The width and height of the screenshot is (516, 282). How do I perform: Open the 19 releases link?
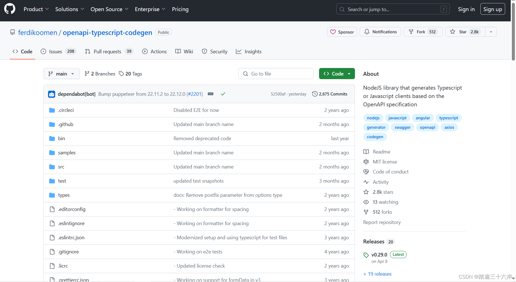377,274
